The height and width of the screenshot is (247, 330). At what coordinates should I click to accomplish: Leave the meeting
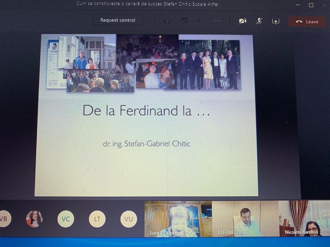pos(307,21)
